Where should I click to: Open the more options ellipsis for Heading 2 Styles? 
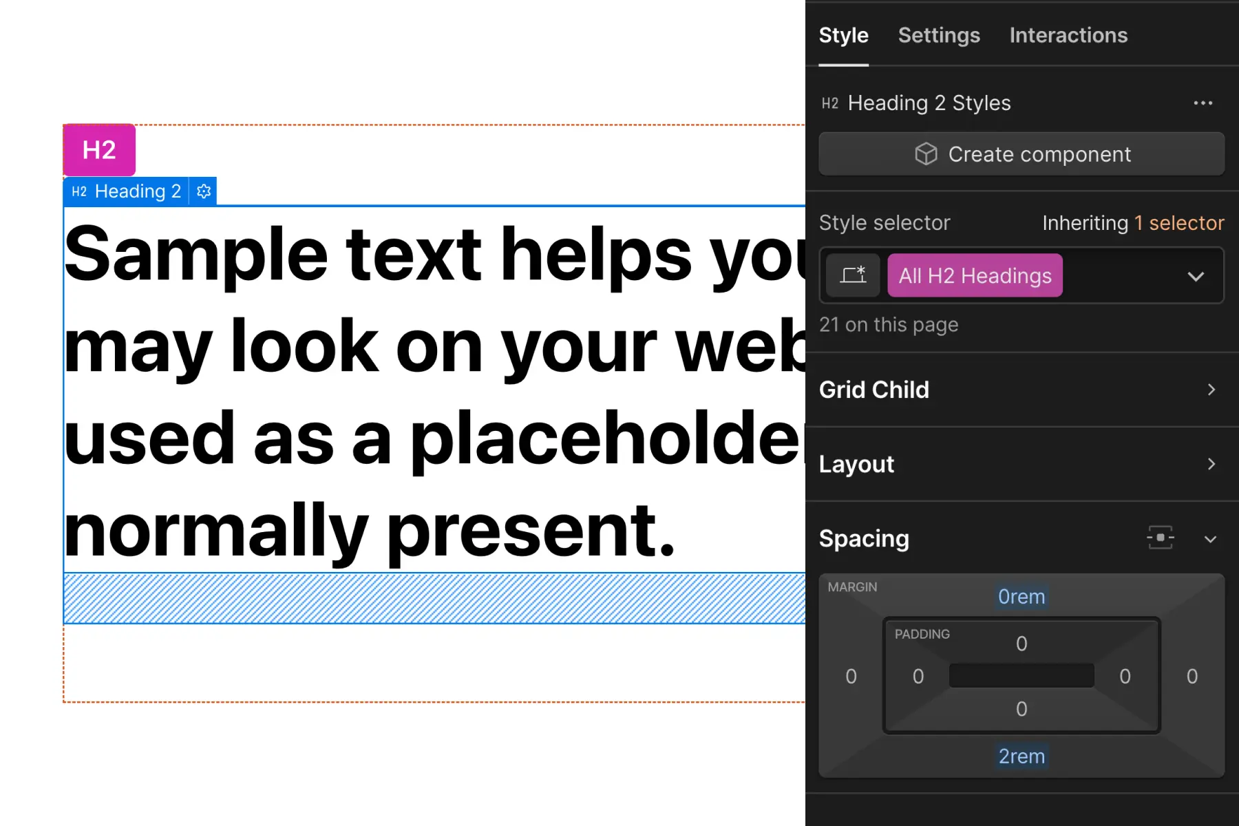coord(1203,103)
